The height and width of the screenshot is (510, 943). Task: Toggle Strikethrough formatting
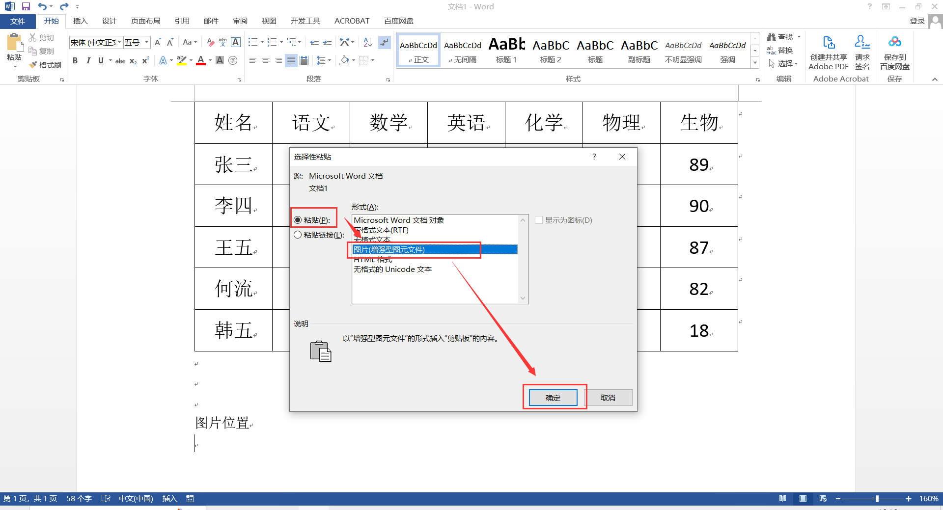click(x=120, y=61)
